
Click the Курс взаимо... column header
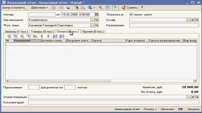[x=137, y=40]
